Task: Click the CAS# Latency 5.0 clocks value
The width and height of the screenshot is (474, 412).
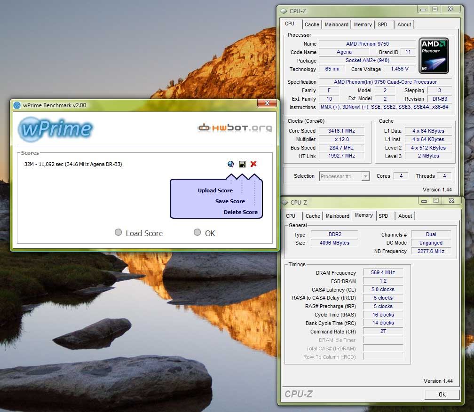Action: [x=383, y=289]
